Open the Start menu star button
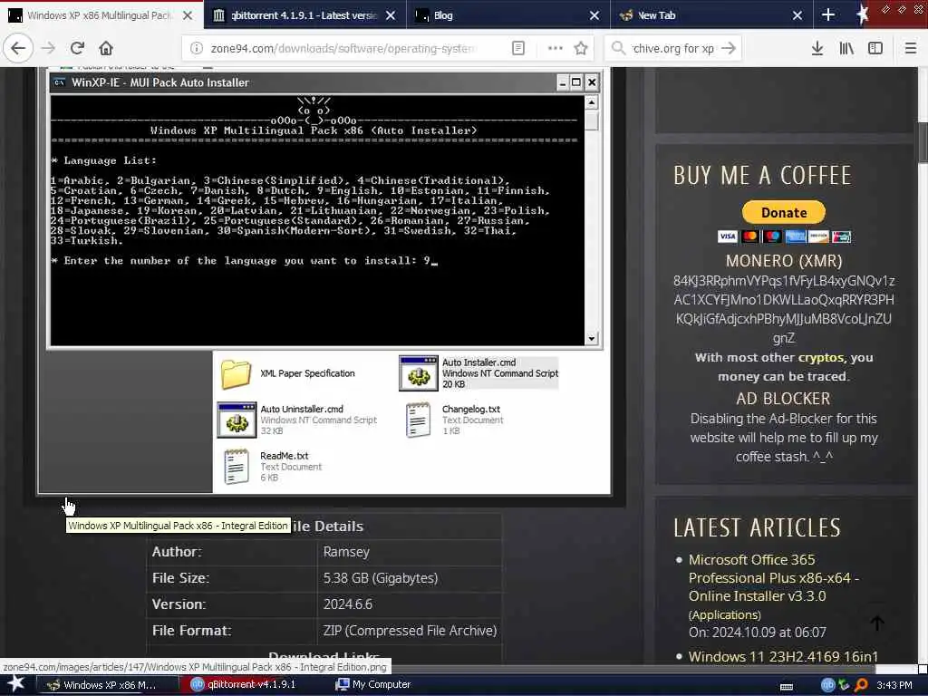The image size is (928, 696). click(x=16, y=684)
